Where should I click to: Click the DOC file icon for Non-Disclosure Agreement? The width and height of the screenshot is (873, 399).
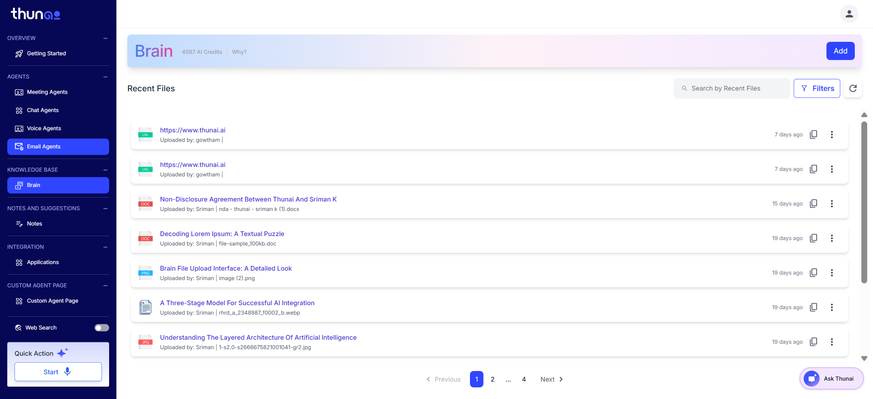point(145,204)
